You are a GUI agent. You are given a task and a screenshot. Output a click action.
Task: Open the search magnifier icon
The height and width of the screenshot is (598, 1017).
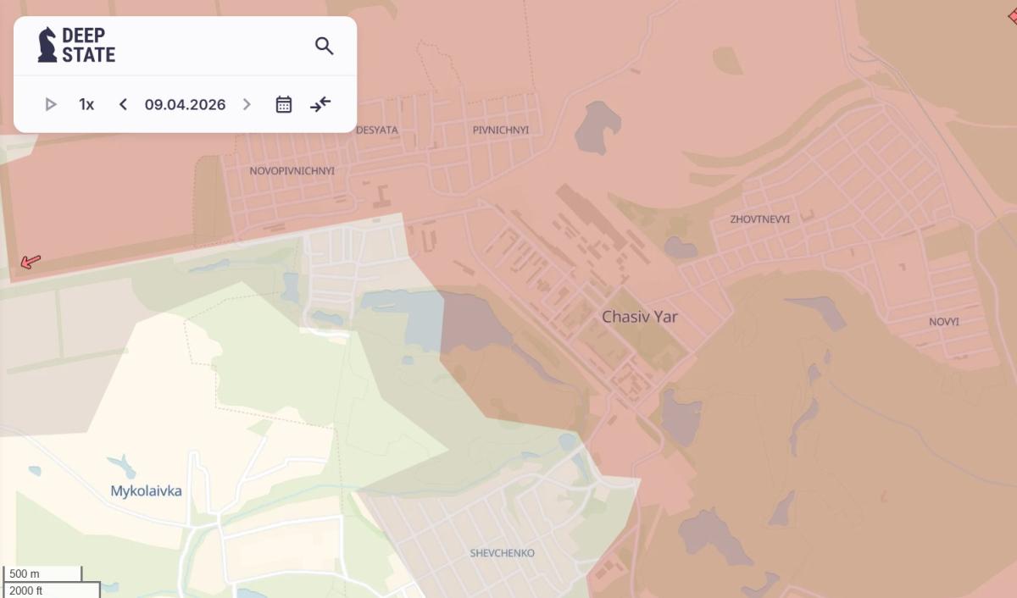pyautogui.click(x=325, y=46)
